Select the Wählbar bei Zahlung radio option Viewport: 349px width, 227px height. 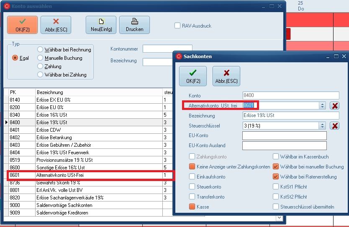point(41,75)
